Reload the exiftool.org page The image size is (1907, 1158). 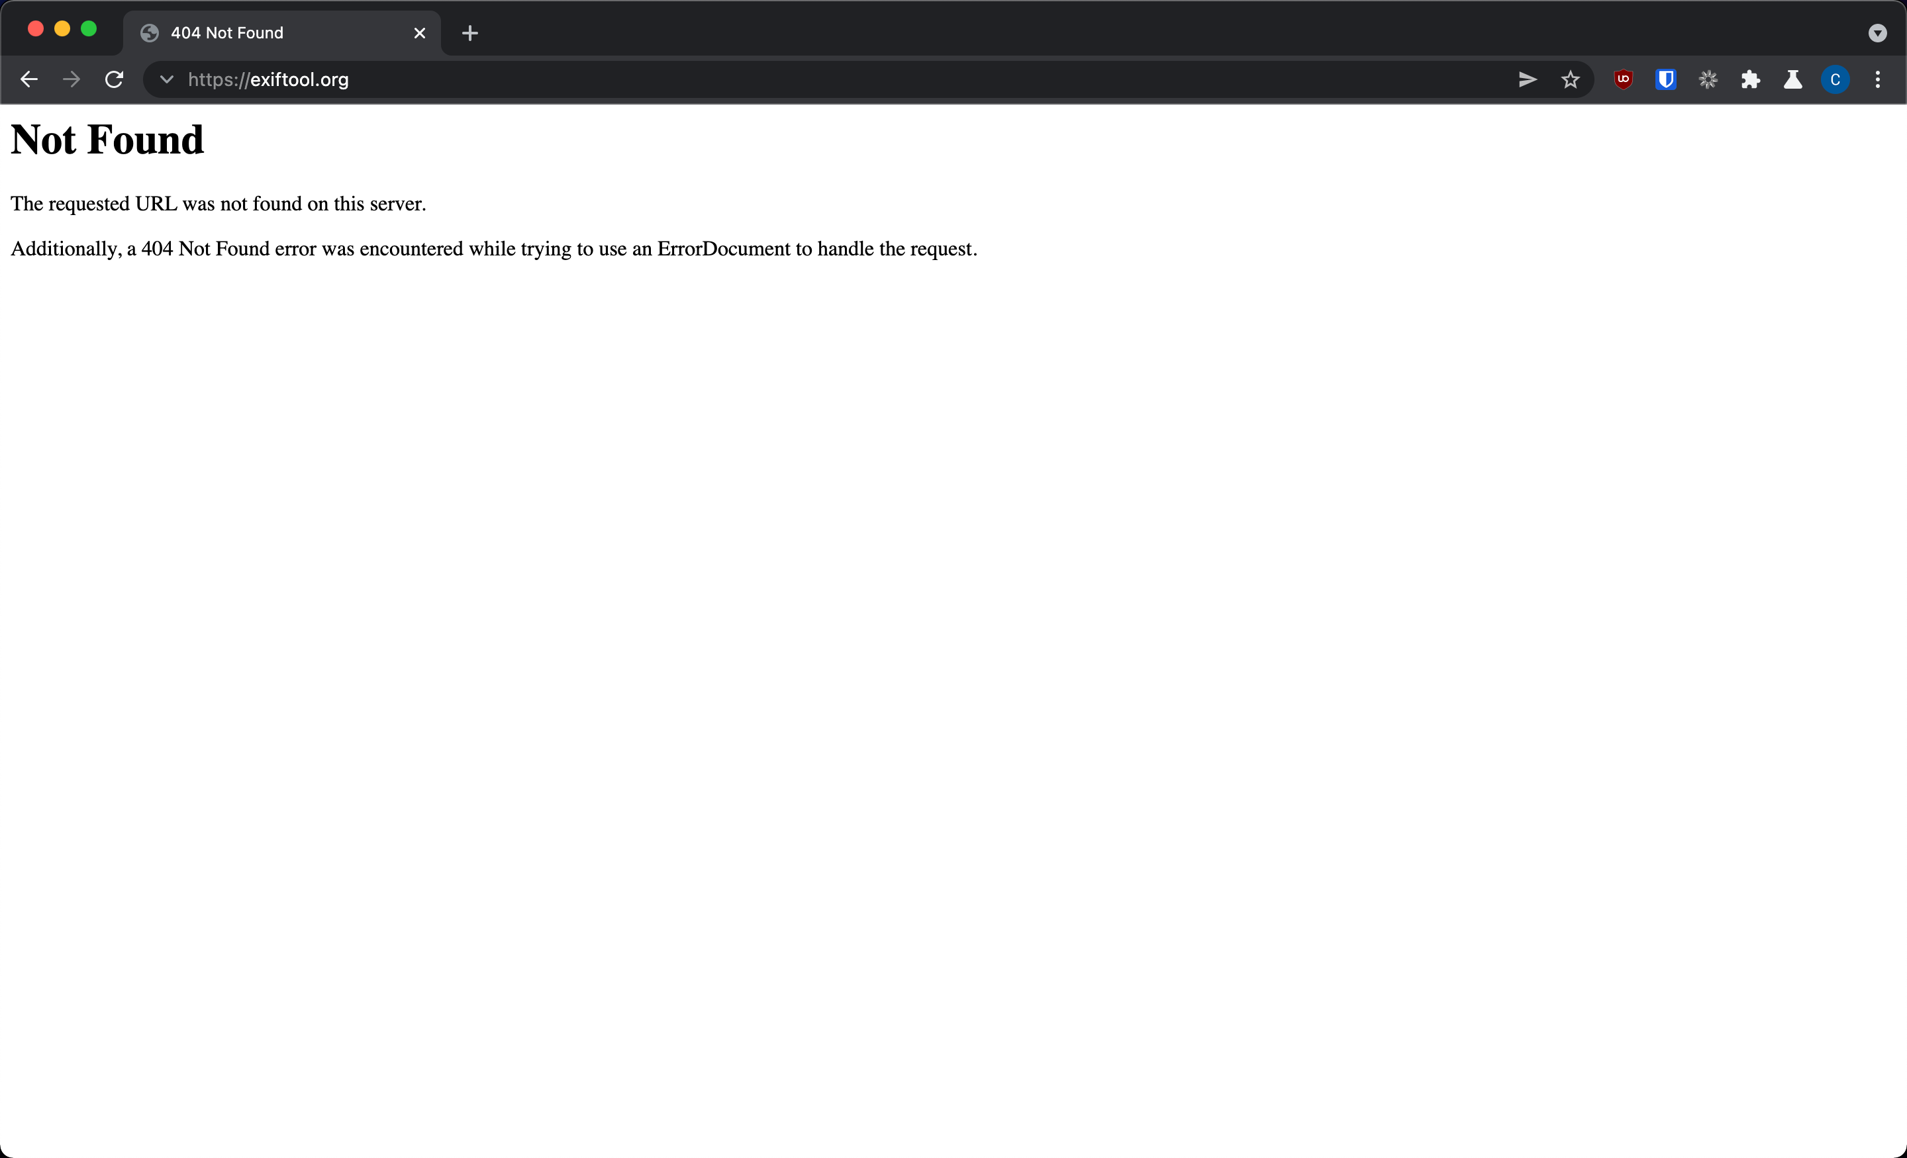pyautogui.click(x=114, y=79)
